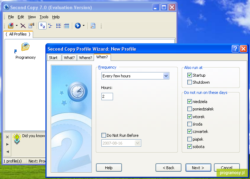Viewport: 250px width, 179px height.
Task: Click the Second Copy title bar app icon
Action: 6,7
